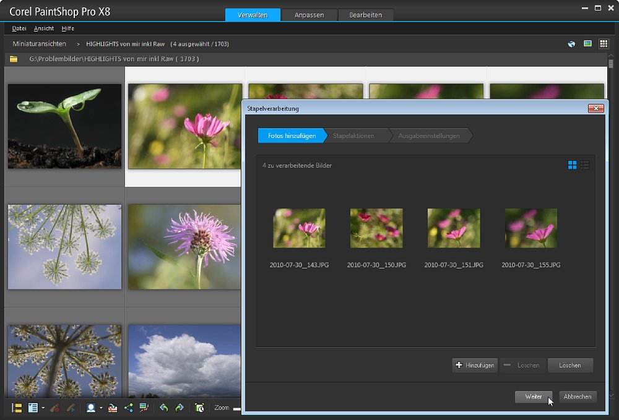Switch to preview mode image icon
This screenshot has width=619, height=420.
587,44
